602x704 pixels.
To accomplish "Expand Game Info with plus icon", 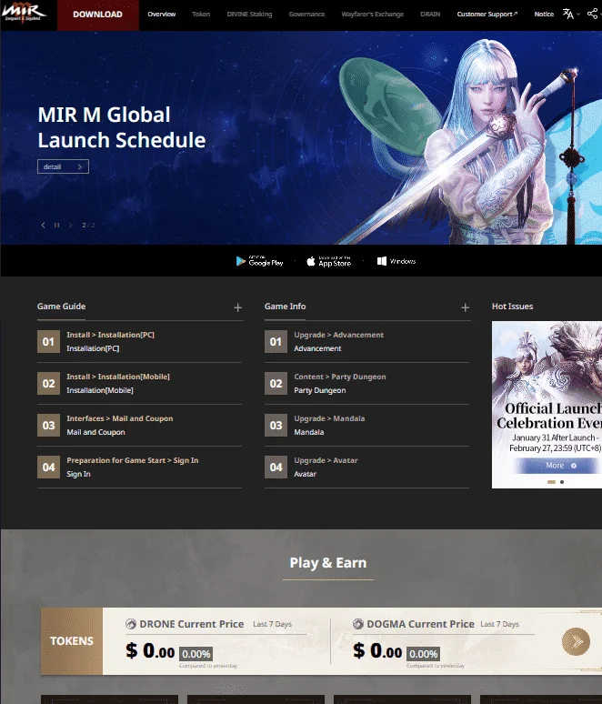I will pos(465,307).
